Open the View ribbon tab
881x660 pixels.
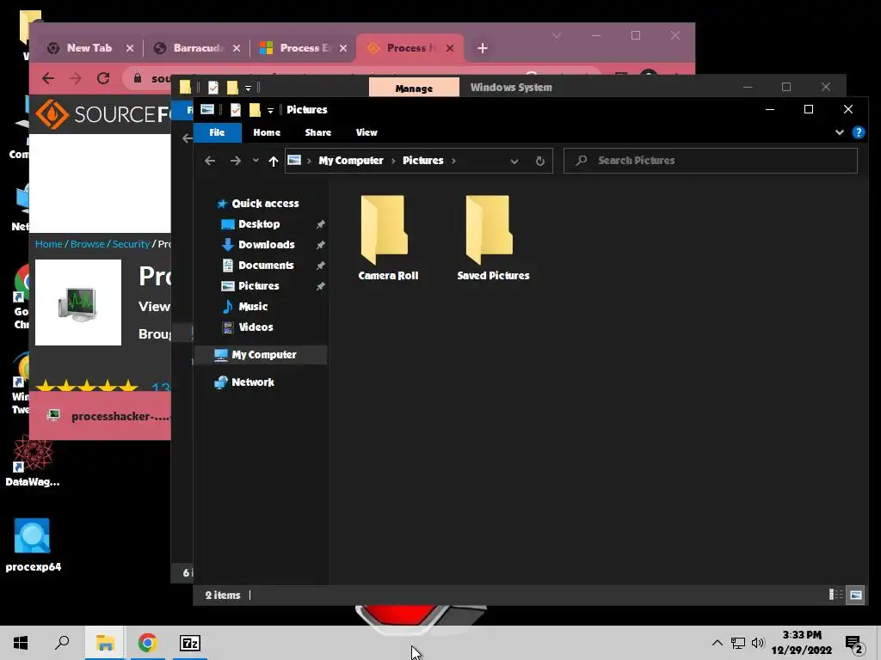click(367, 132)
